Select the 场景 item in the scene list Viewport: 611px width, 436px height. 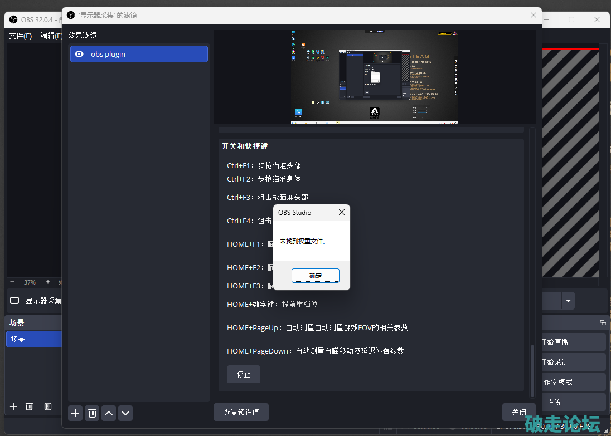click(x=33, y=339)
